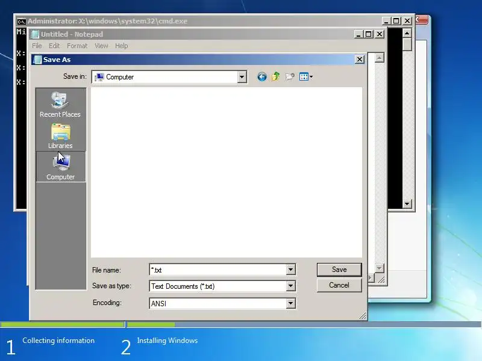Create a new folder with the toolbar icon
The width and height of the screenshot is (482, 361).
pyautogui.click(x=290, y=77)
